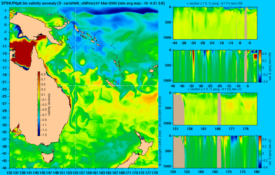275x175 pixels.
Task: Click the "135" label on the main map's longitude axis
Action: pyautogui.click(x=9, y=173)
